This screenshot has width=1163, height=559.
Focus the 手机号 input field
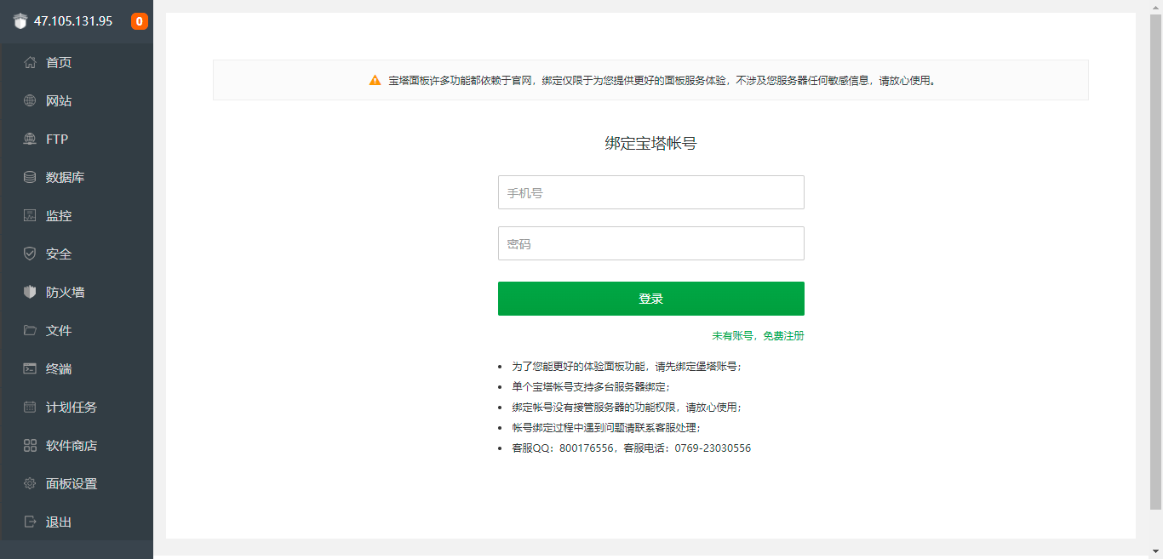point(651,192)
